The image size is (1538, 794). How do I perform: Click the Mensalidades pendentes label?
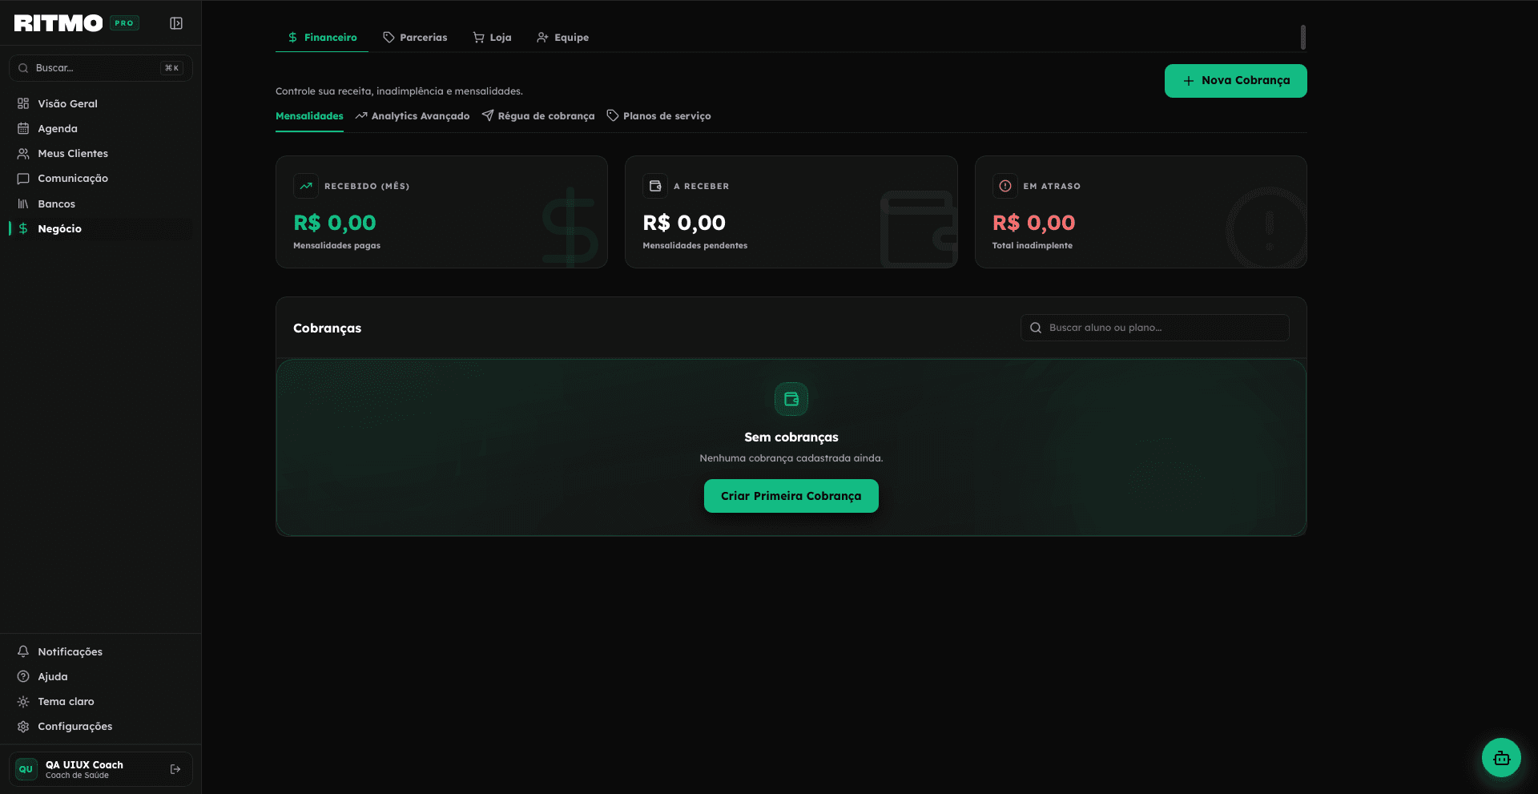(x=695, y=246)
